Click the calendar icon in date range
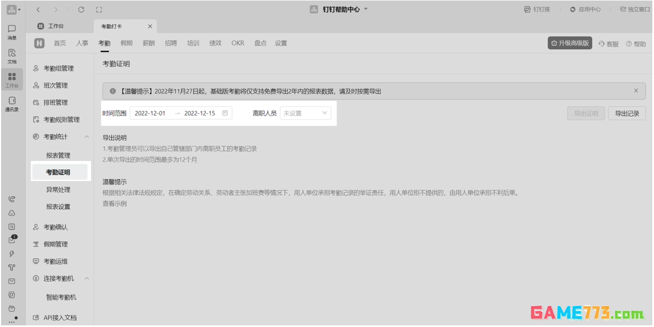This screenshot has height=327, width=654. (x=225, y=113)
